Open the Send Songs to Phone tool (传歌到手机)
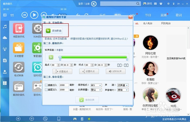The height and width of the screenshot is (122, 190). pyautogui.click(x=19, y=28)
